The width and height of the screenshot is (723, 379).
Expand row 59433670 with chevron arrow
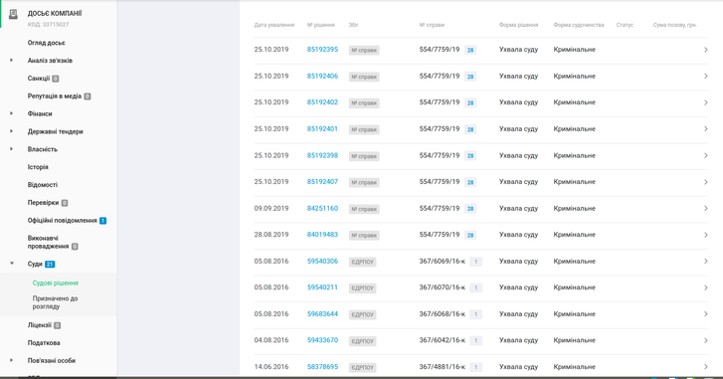click(705, 341)
